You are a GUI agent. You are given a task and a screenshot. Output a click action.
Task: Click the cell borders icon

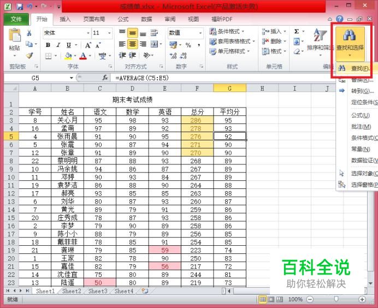click(49, 56)
